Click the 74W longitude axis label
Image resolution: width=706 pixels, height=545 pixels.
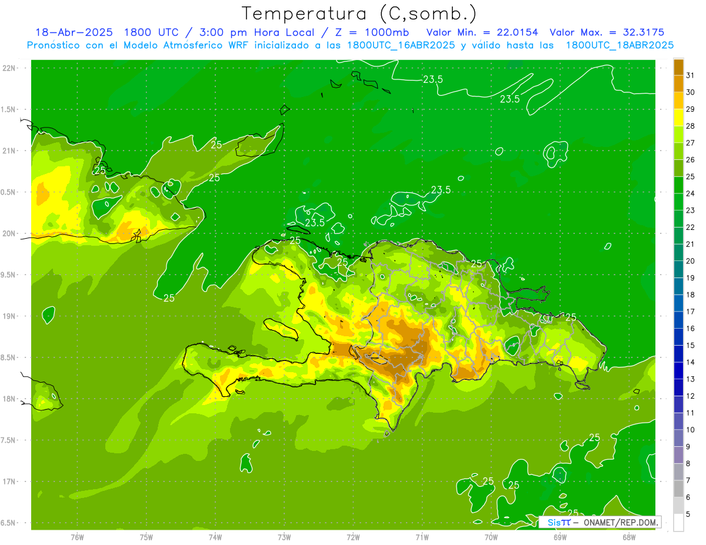coord(215,537)
